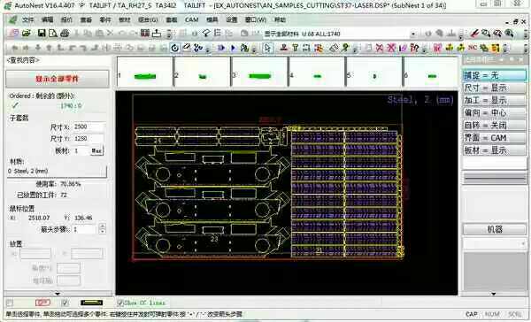Click the save floppy disk icon
The image size is (531, 322).
point(42,34)
